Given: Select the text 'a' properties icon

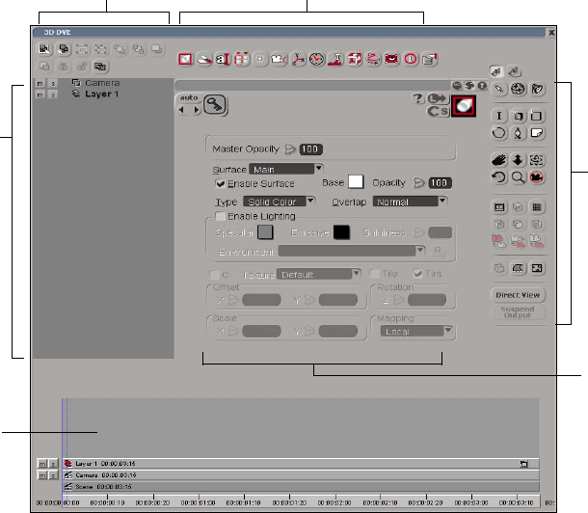Looking at the screenshot, I should (x=223, y=59).
